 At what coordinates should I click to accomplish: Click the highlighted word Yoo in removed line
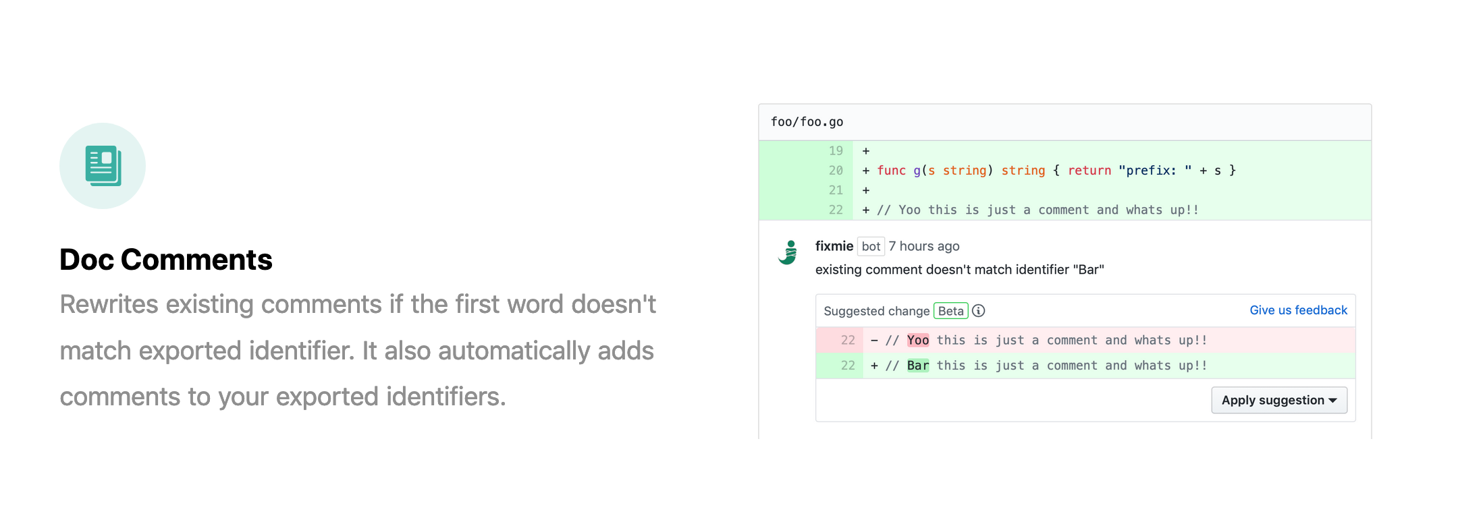[x=917, y=341]
